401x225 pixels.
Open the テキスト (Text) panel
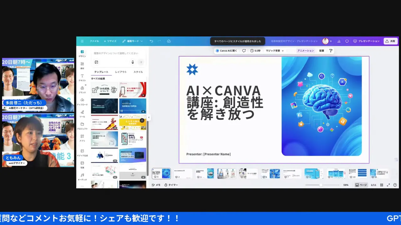coord(82,78)
